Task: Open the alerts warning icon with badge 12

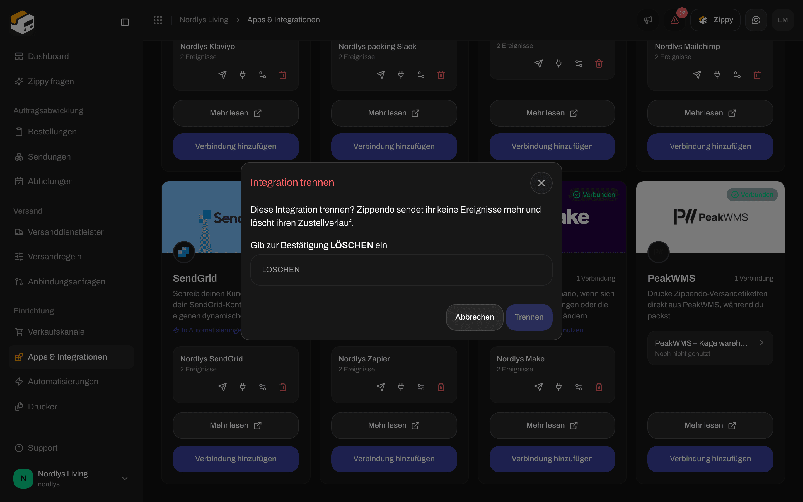Action: click(674, 20)
